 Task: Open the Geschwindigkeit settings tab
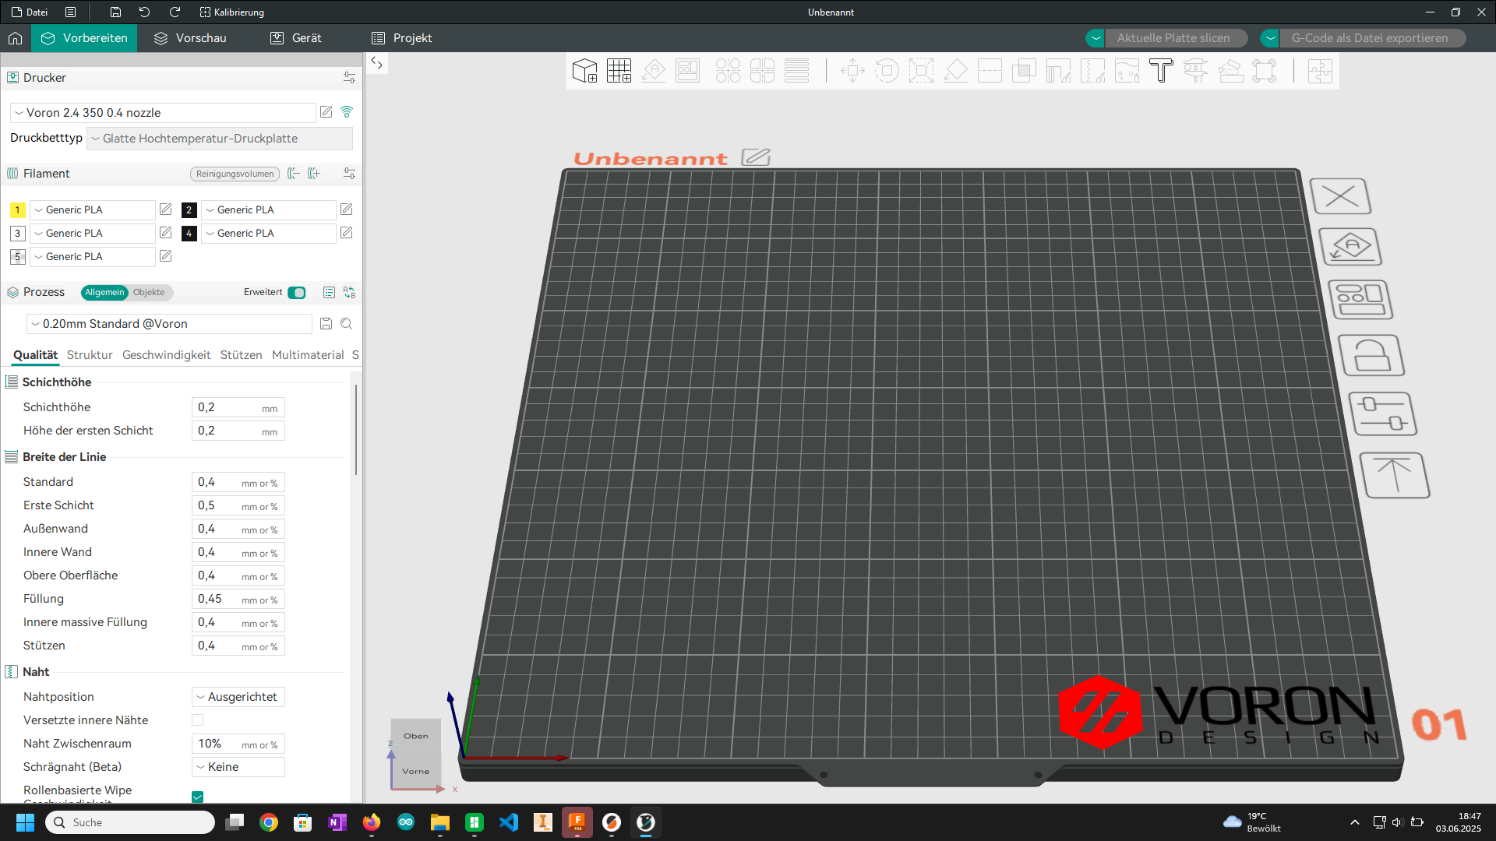(166, 355)
